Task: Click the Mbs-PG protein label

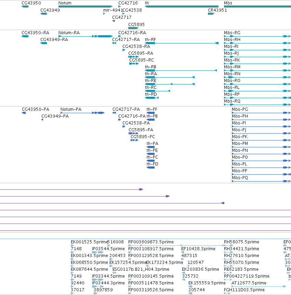Action: click(240, 109)
